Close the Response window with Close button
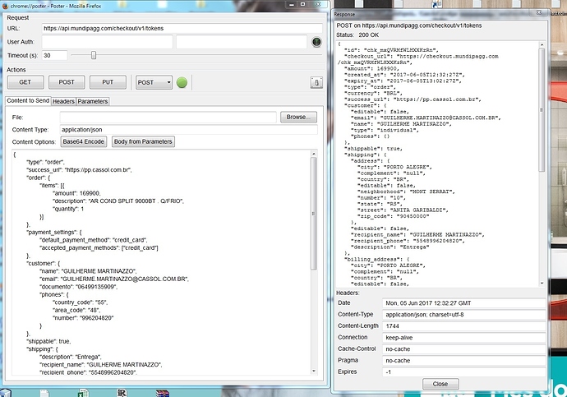567x397 pixels. [x=440, y=384]
